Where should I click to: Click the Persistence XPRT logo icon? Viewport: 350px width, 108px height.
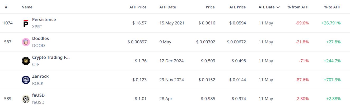tap(26, 23)
